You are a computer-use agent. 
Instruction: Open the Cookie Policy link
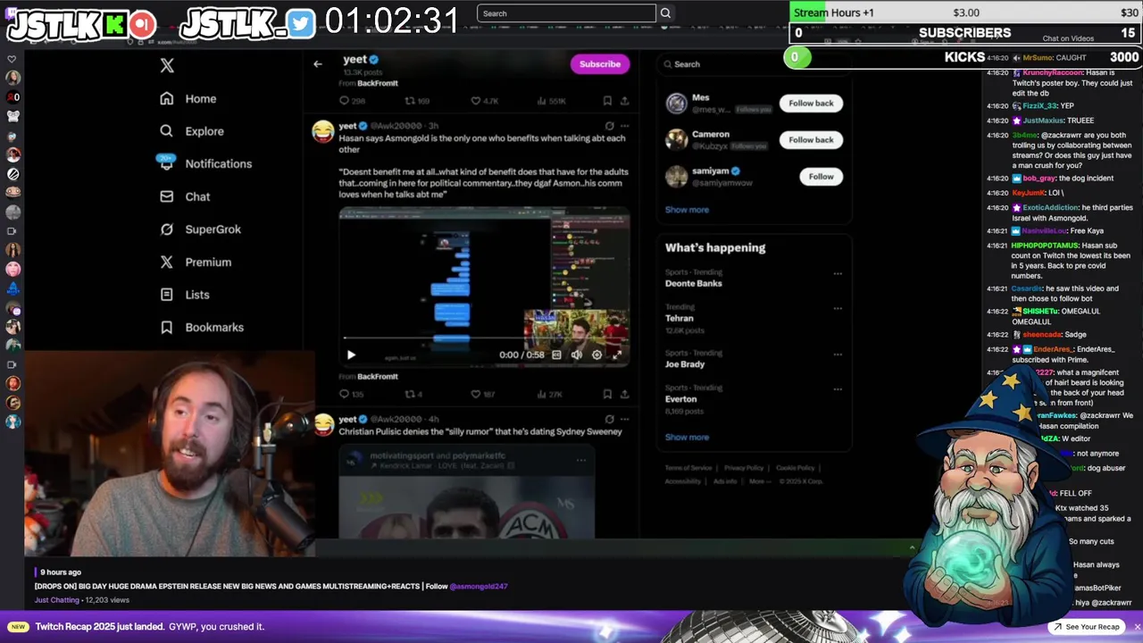coord(795,468)
